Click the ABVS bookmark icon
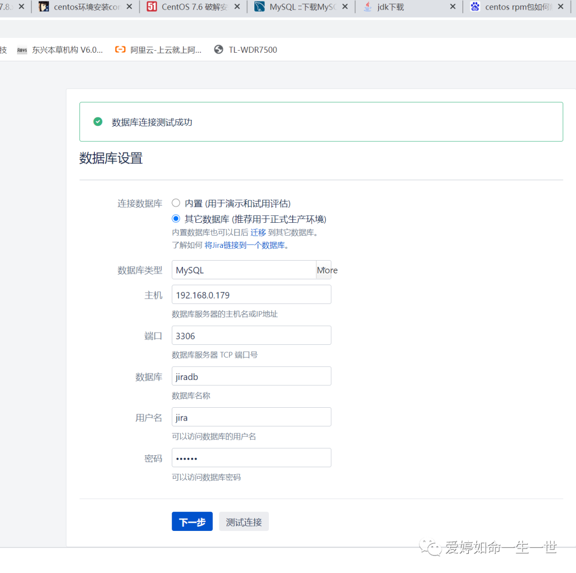This screenshot has height=573, width=576. (22, 50)
